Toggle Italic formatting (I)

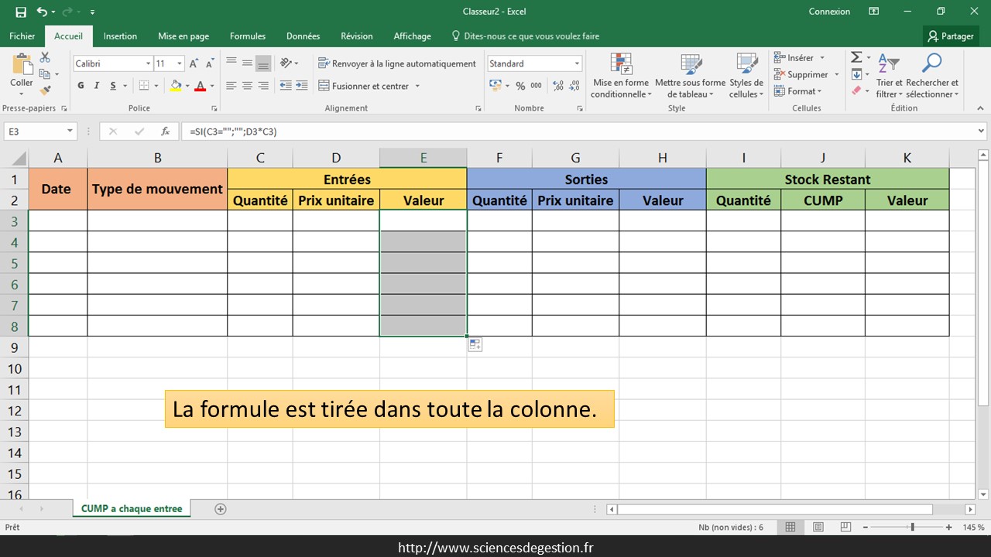[98, 86]
